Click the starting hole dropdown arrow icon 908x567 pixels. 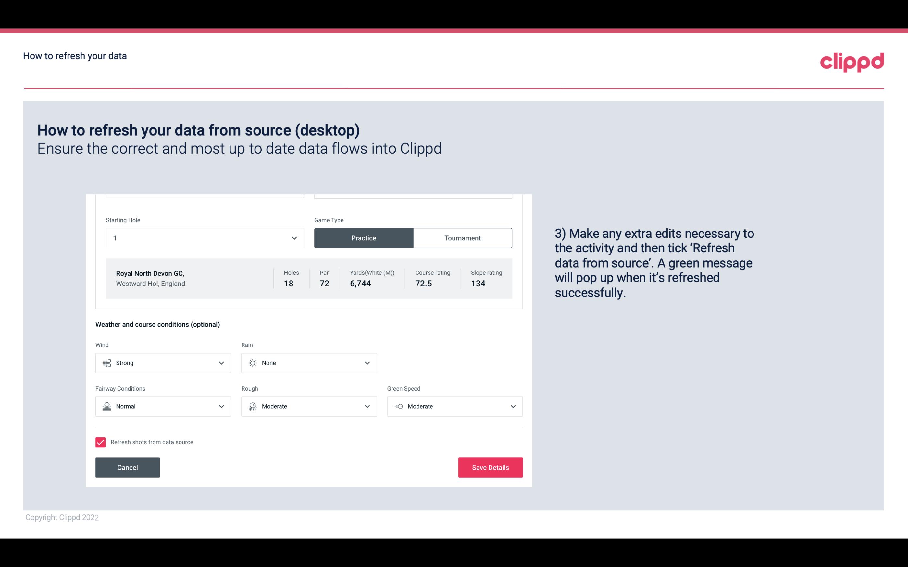point(293,238)
